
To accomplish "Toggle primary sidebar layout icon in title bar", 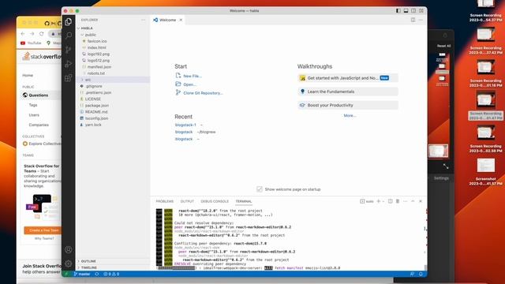I will pos(398,10).
